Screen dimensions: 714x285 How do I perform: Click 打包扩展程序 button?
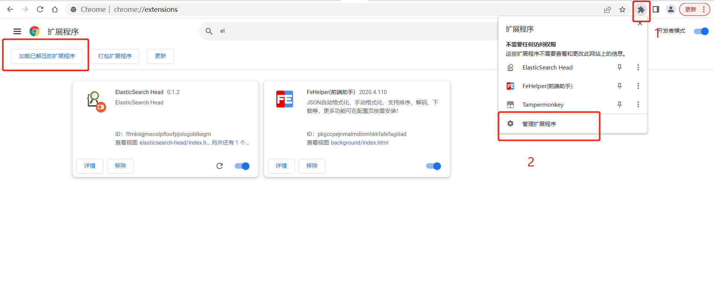pos(115,56)
